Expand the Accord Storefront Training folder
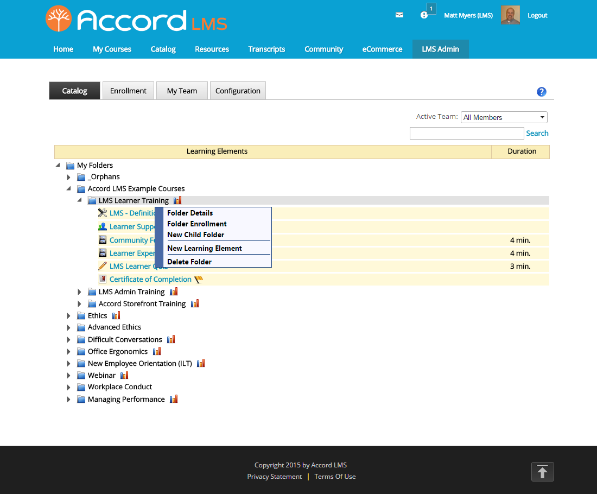Image resolution: width=597 pixels, height=494 pixels. pyautogui.click(x=79, y=303)
